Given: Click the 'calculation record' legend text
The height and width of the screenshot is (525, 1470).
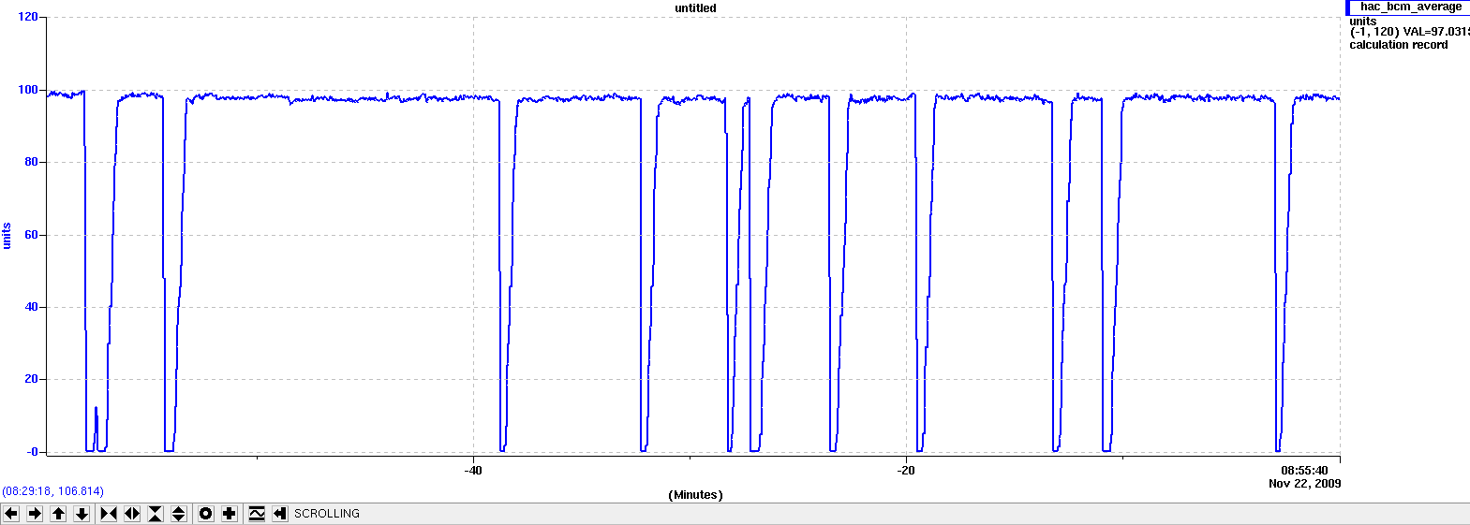Looking at the screenshot, I should pos(1398,45).
